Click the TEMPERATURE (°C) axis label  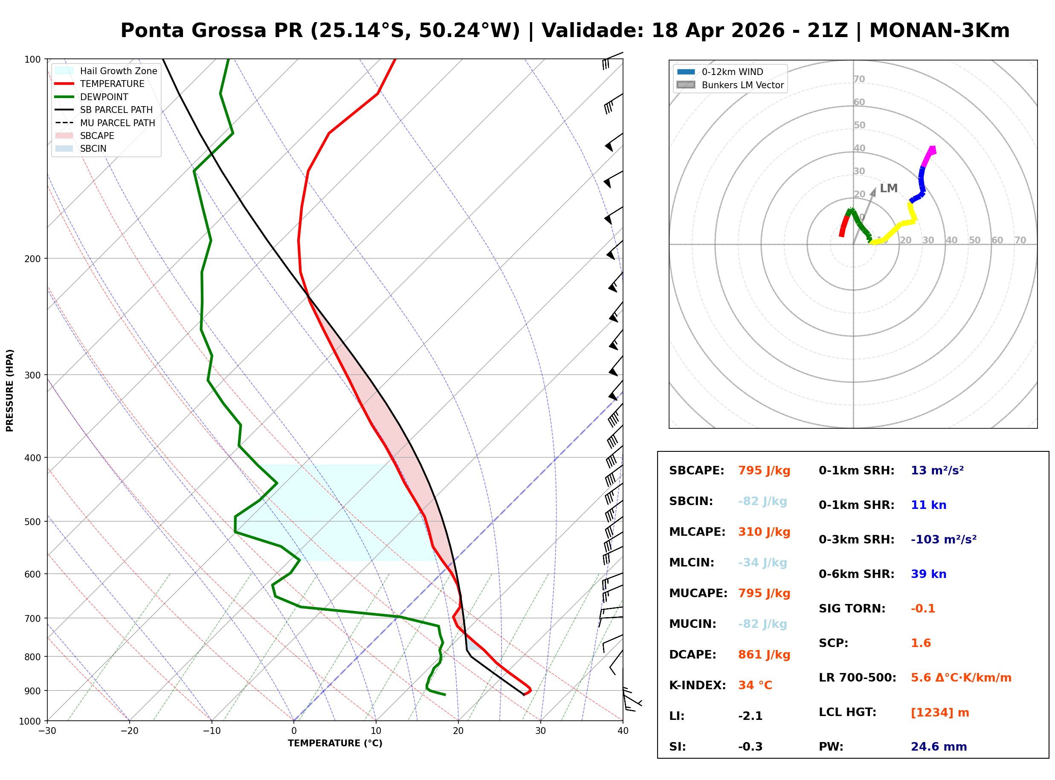pyautogui.click(x=335, y=744)
